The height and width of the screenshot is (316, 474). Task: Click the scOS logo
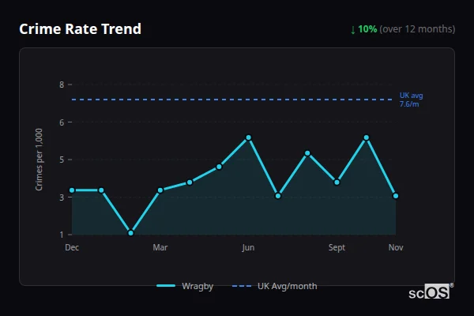coord(431,292)
